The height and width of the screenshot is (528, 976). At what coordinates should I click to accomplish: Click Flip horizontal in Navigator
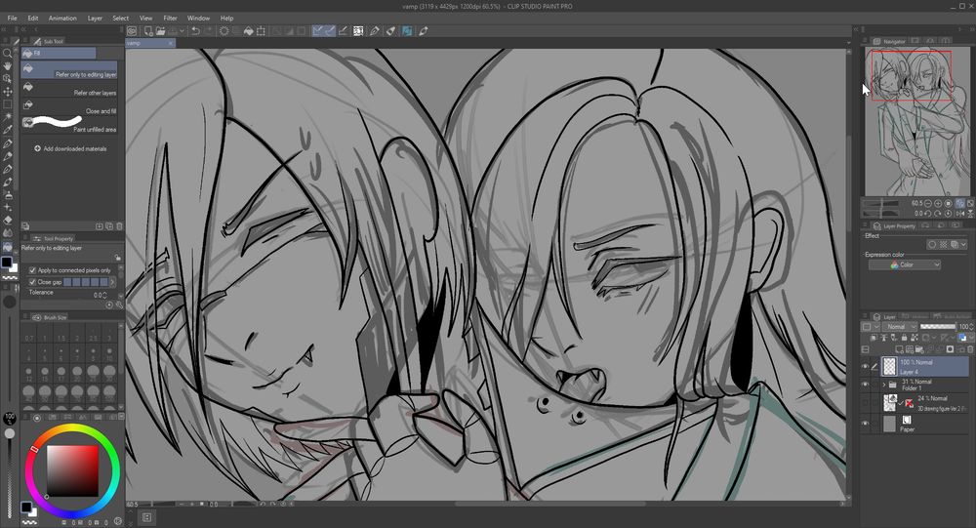tap(959, 213)
